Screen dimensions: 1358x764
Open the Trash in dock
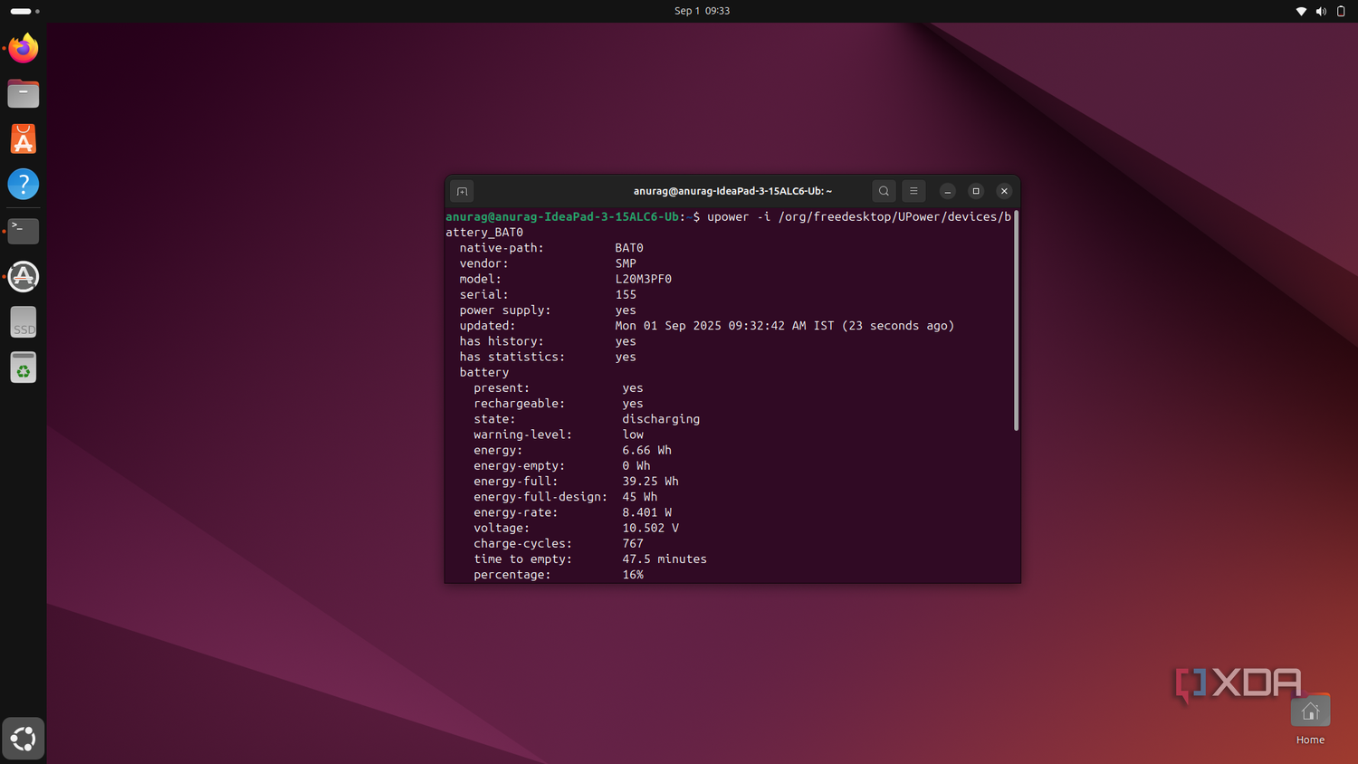[24, 368]
